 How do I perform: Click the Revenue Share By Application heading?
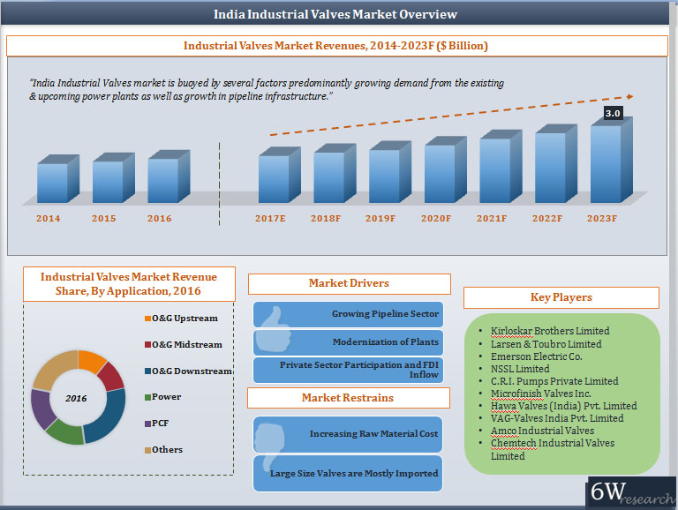[129, 284]
